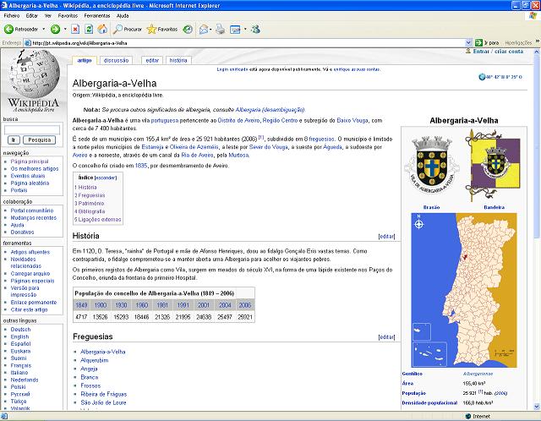Screen dimensions: 541x421
Task: Open the Ria de Aveiro link
Action: [197, 156]
